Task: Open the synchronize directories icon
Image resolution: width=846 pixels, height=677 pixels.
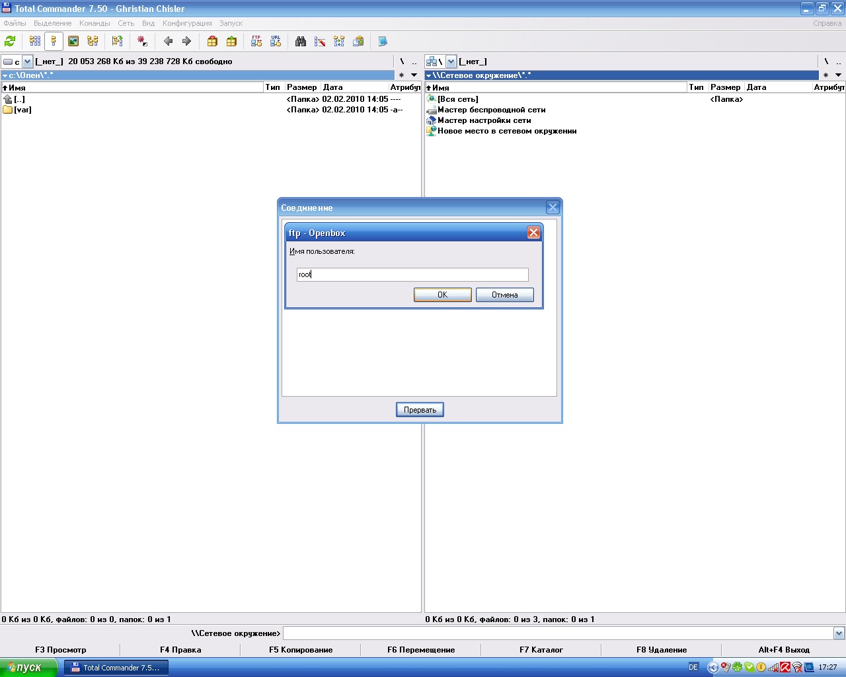Action: [339, 41]
